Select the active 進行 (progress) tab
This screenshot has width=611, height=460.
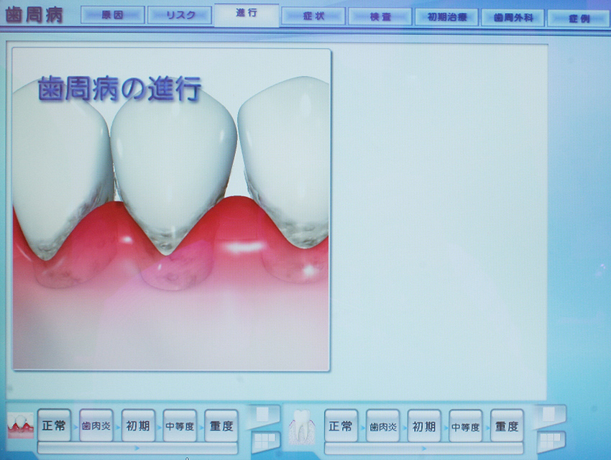click(247, 15)
